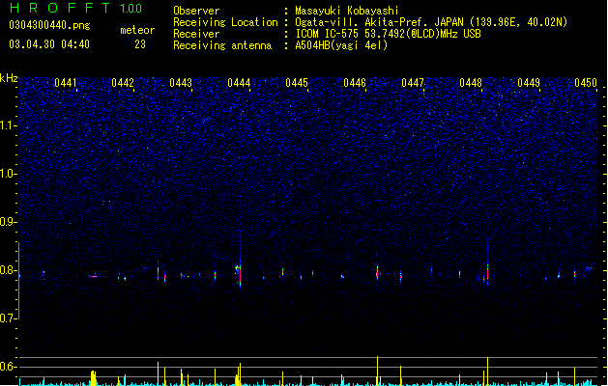The width and height of the screenshot is (608, 386).
Task: Select the 0447 time label
Action: pyautogui.click(x=413, y=83)
